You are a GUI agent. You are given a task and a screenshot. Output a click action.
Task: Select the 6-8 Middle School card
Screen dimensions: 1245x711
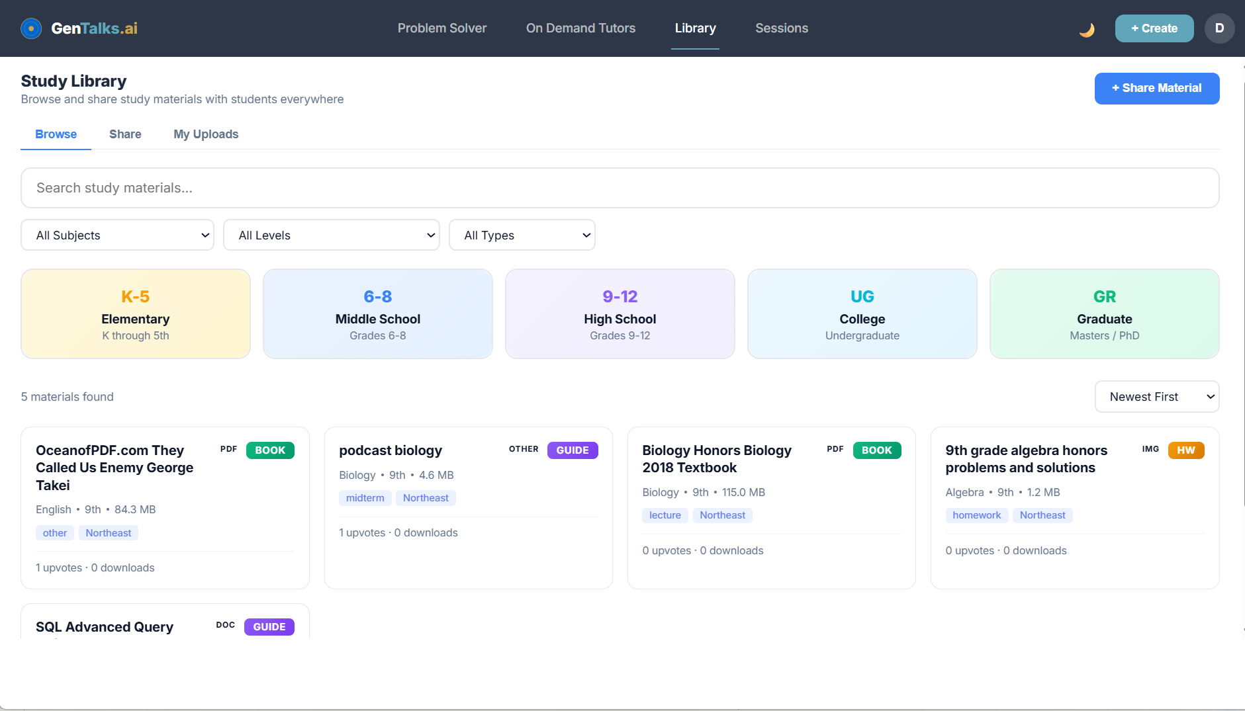tap(378, 314)
